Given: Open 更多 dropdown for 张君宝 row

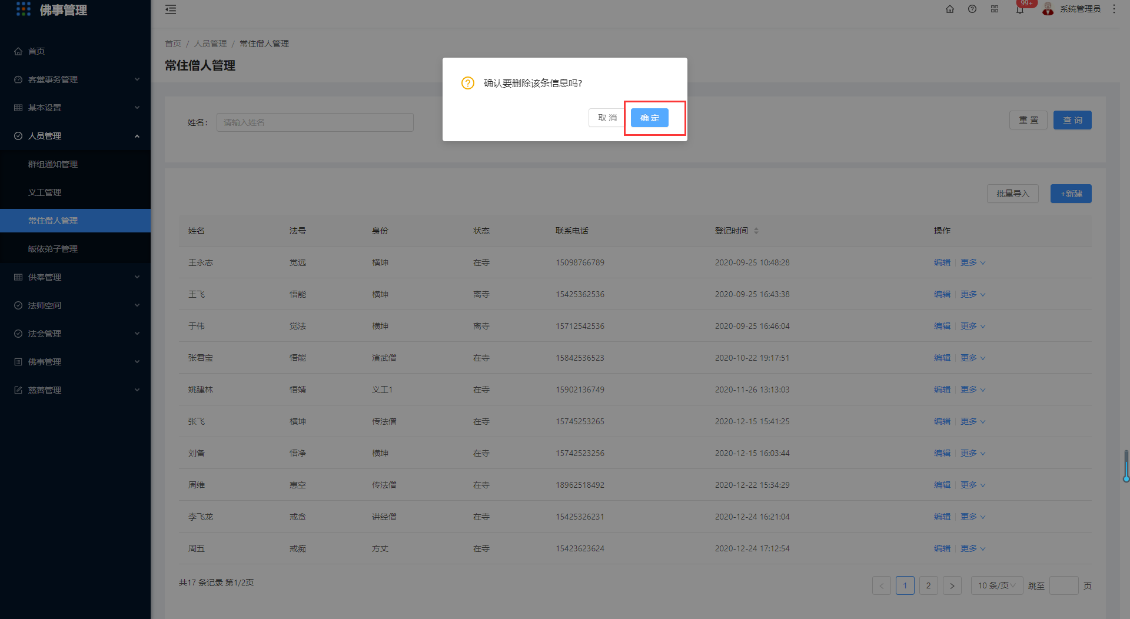Looking at the screenshot, I should (973, 358).
